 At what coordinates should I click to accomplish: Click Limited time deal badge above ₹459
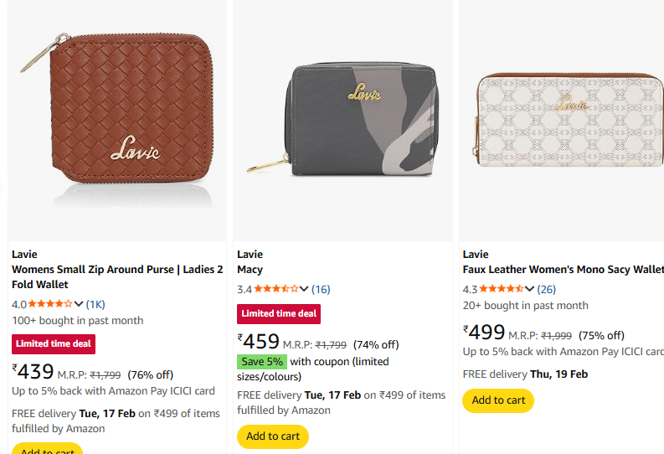(x=279, y=314)
